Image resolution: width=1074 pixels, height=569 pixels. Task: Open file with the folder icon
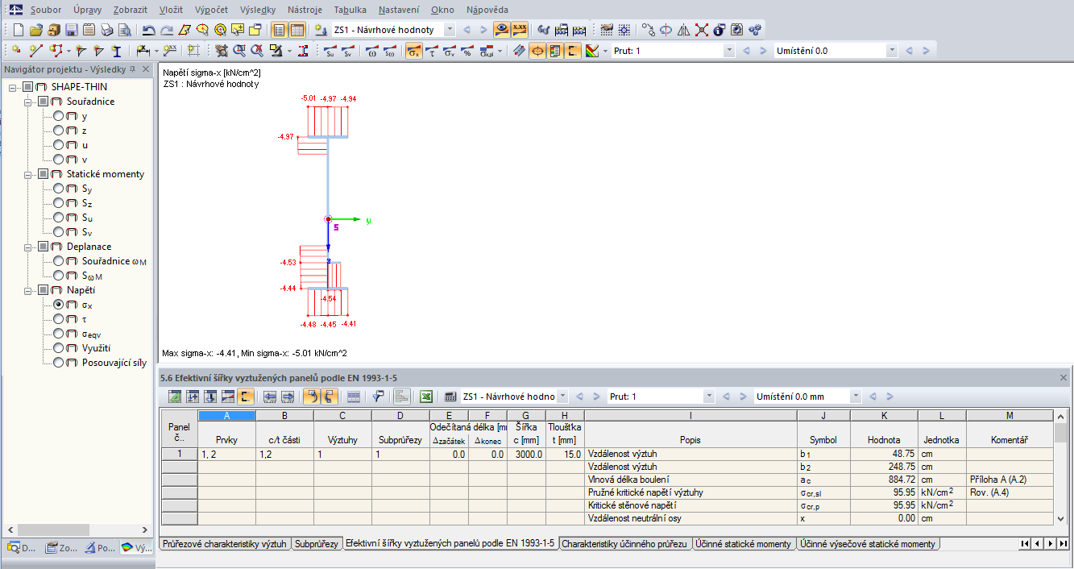(x=35, y=30)
